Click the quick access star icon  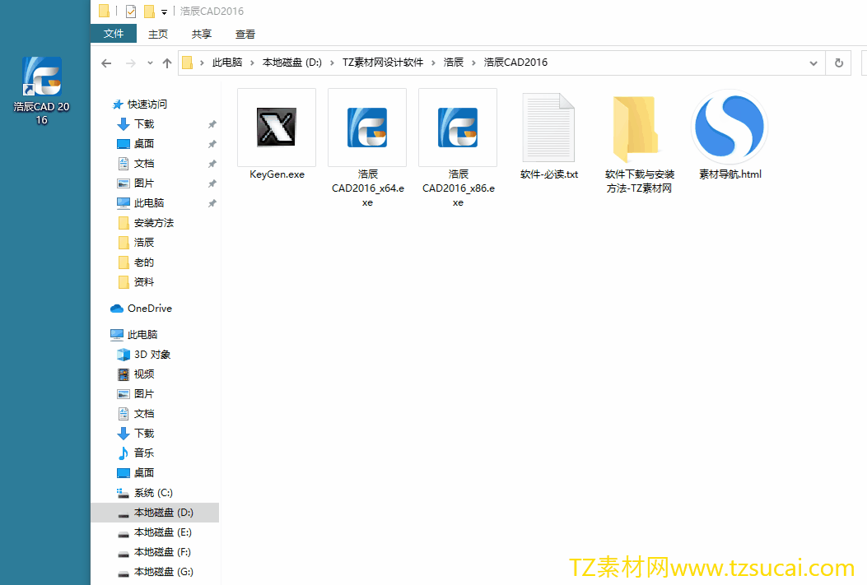117,104
